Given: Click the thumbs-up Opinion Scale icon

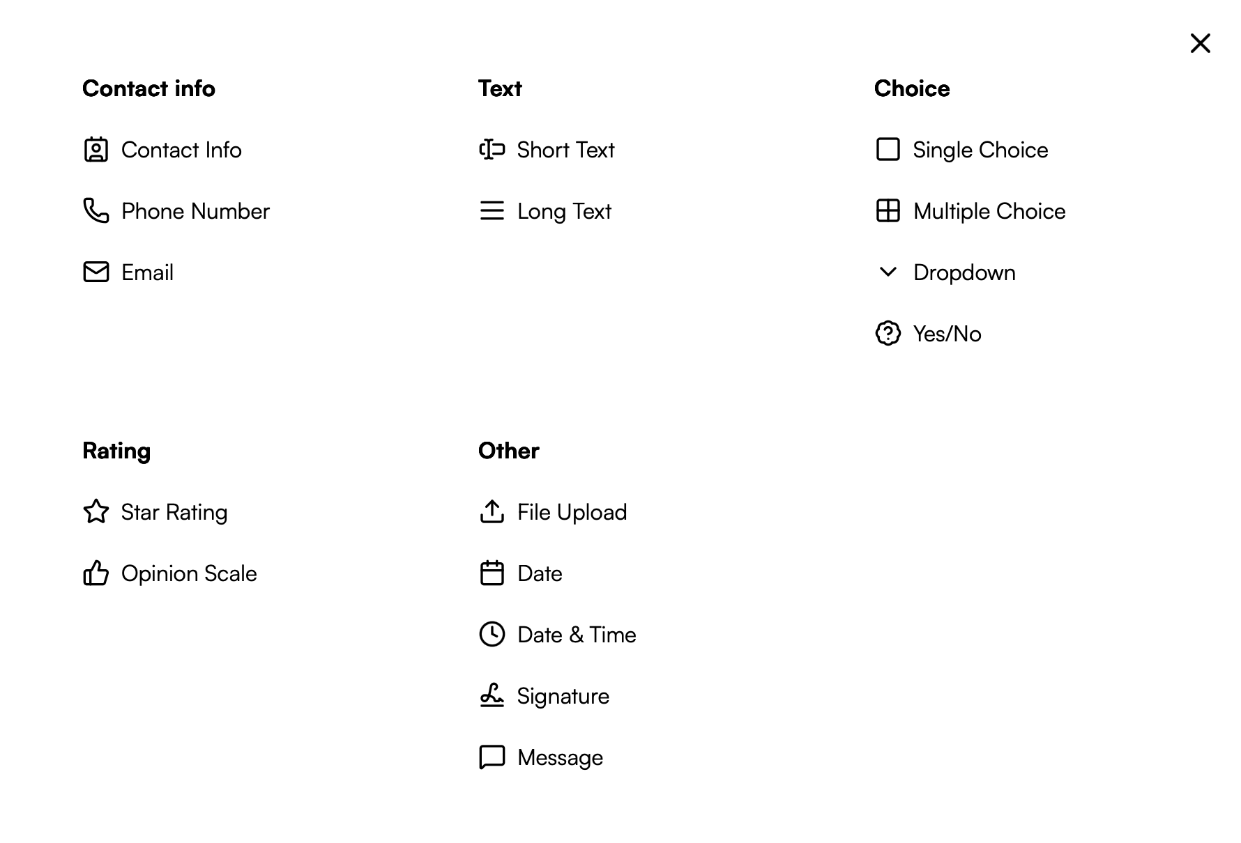Looking at the screenshot, I should click(96, 573).
